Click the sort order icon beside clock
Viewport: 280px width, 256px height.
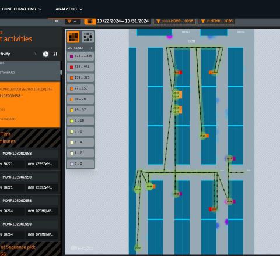(x=55, y=54)
